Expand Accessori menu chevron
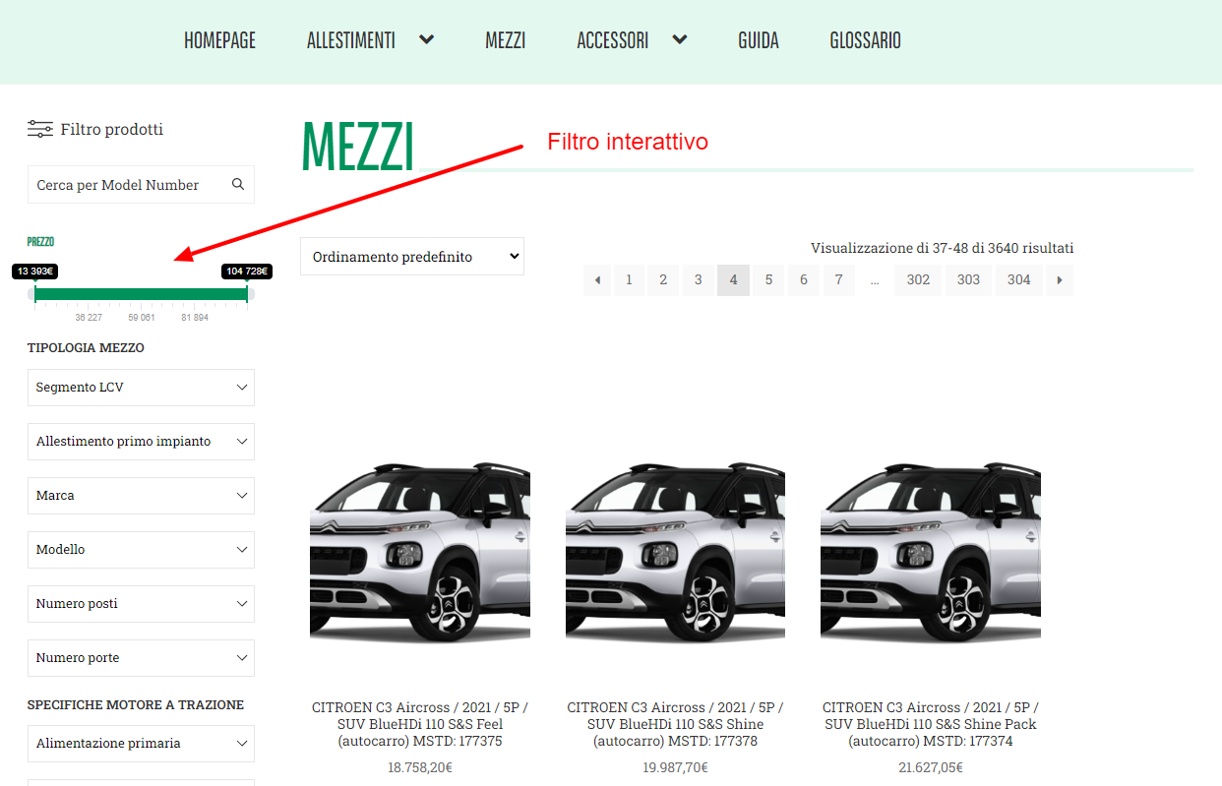This screenshot has width=1222, height=786. point(679,40)
